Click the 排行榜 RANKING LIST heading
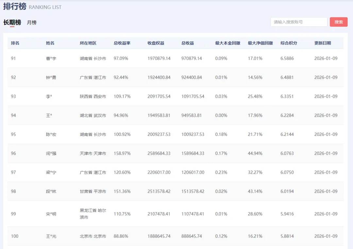Viewport: 353px width, 249px height. click(32, 6)
